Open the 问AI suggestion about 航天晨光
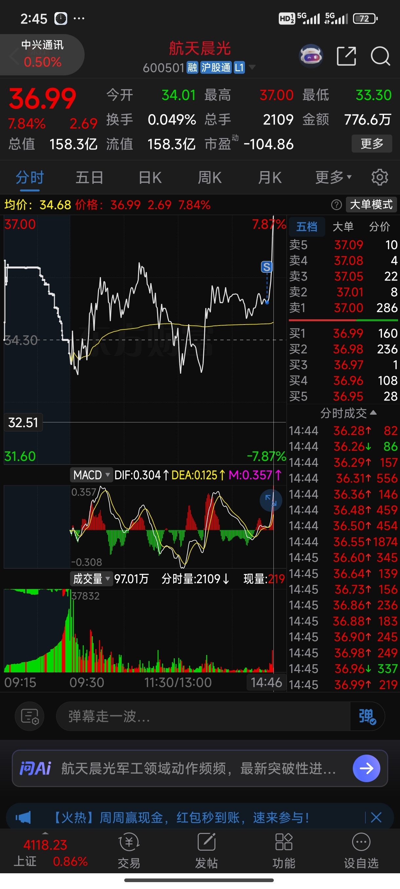The height and width of the screenshot is (889, 400). [x=198, y=768]
